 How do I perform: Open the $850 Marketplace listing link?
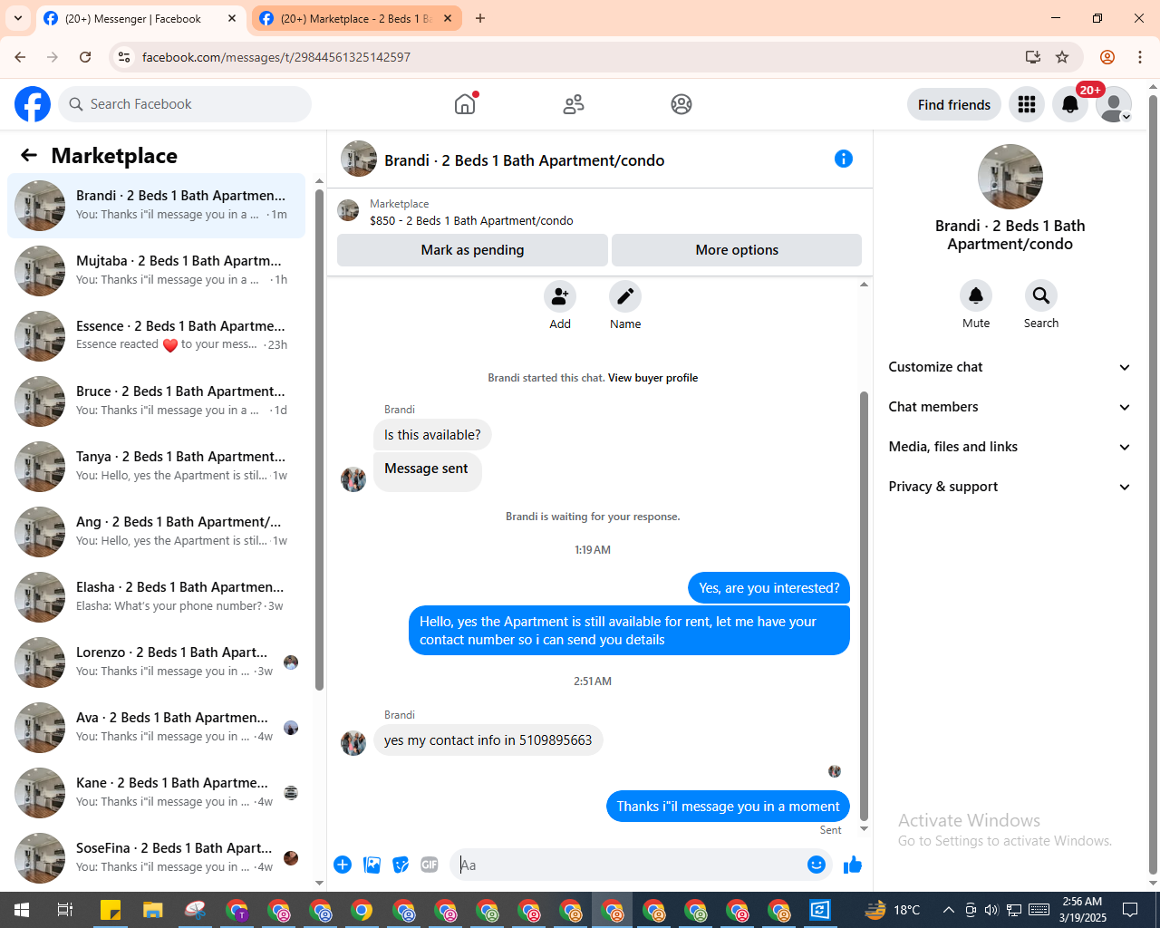point(471,220)
